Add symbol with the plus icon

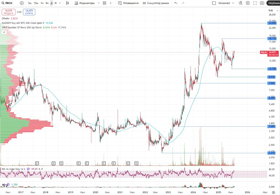pos(22,3)
